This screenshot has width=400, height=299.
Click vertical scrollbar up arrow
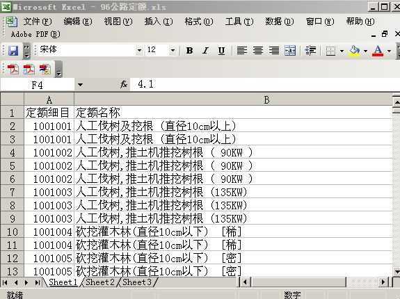pos(397,102)
